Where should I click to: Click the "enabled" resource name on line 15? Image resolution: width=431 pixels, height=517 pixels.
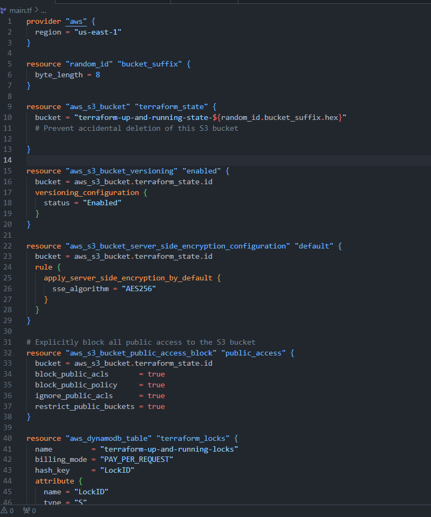[x=202, y=171]
